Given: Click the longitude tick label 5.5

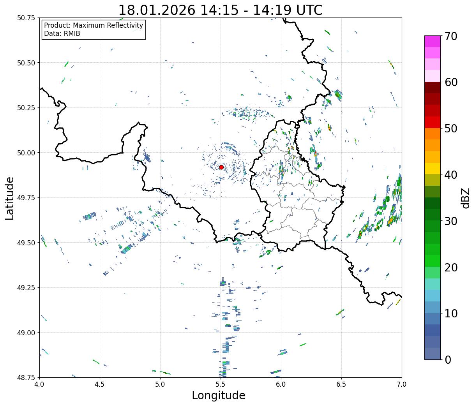Looking at the screenshot, I should coord(221,384).
